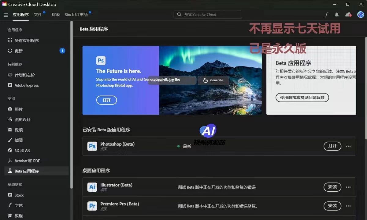Click The Future is here. headline
367x220 pixels.
point(119,71)
